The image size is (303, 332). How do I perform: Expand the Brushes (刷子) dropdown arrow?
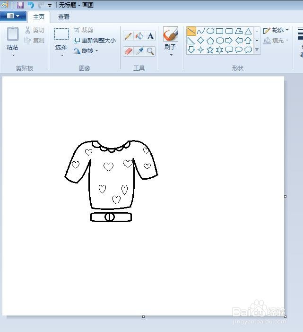(171, 55)
